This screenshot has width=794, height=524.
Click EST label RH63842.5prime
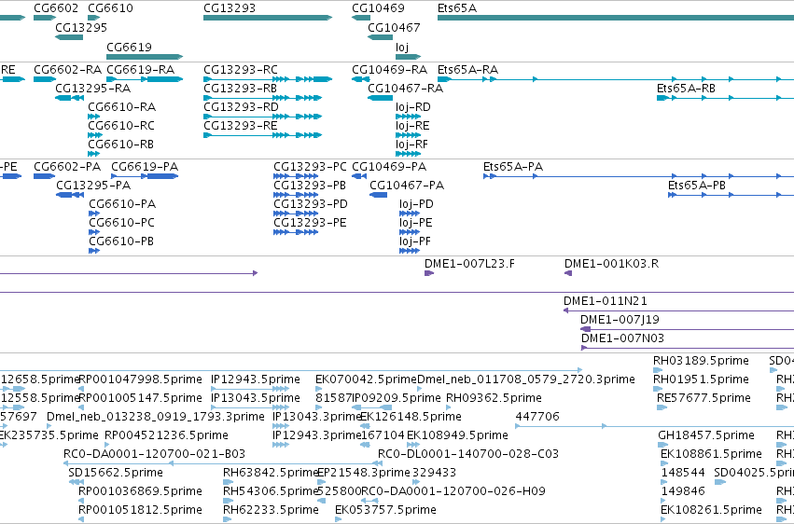[271, 473]
